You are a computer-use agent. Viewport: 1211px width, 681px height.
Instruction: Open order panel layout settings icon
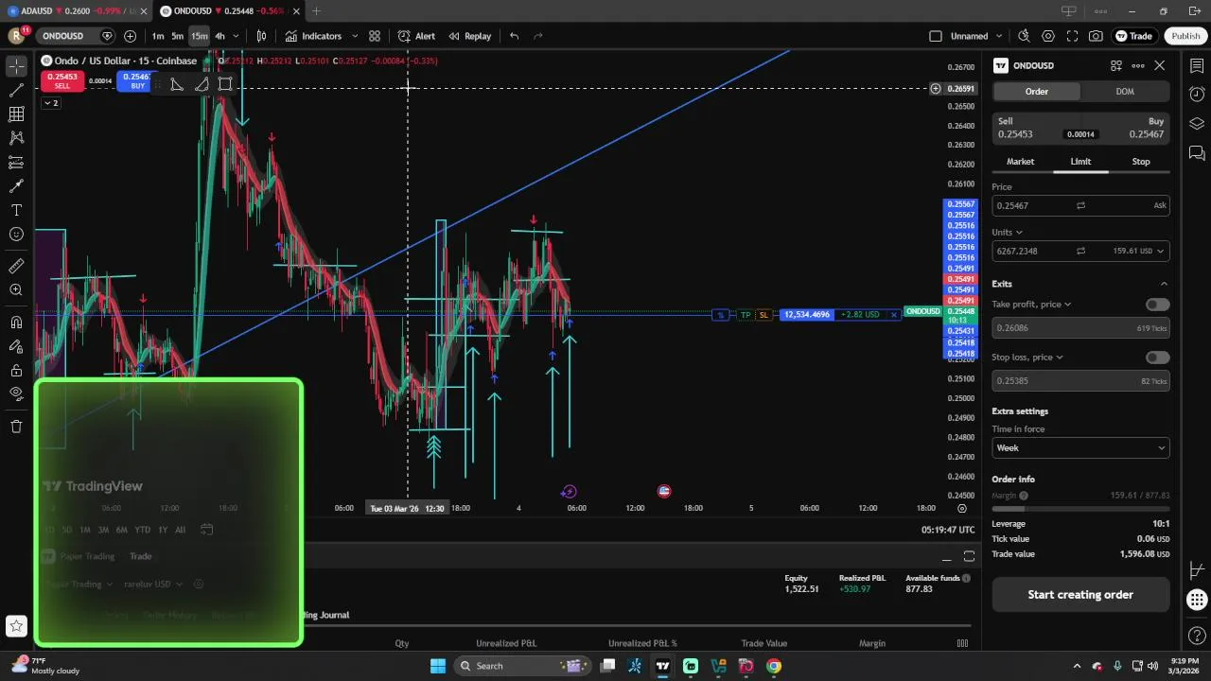point(1116,65)
